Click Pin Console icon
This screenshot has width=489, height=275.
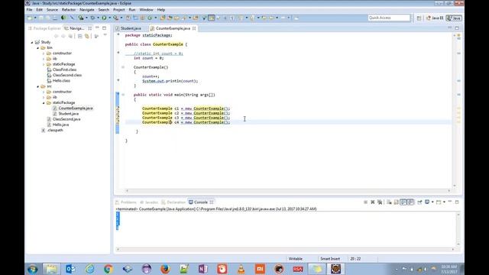[x=419, y=202]
